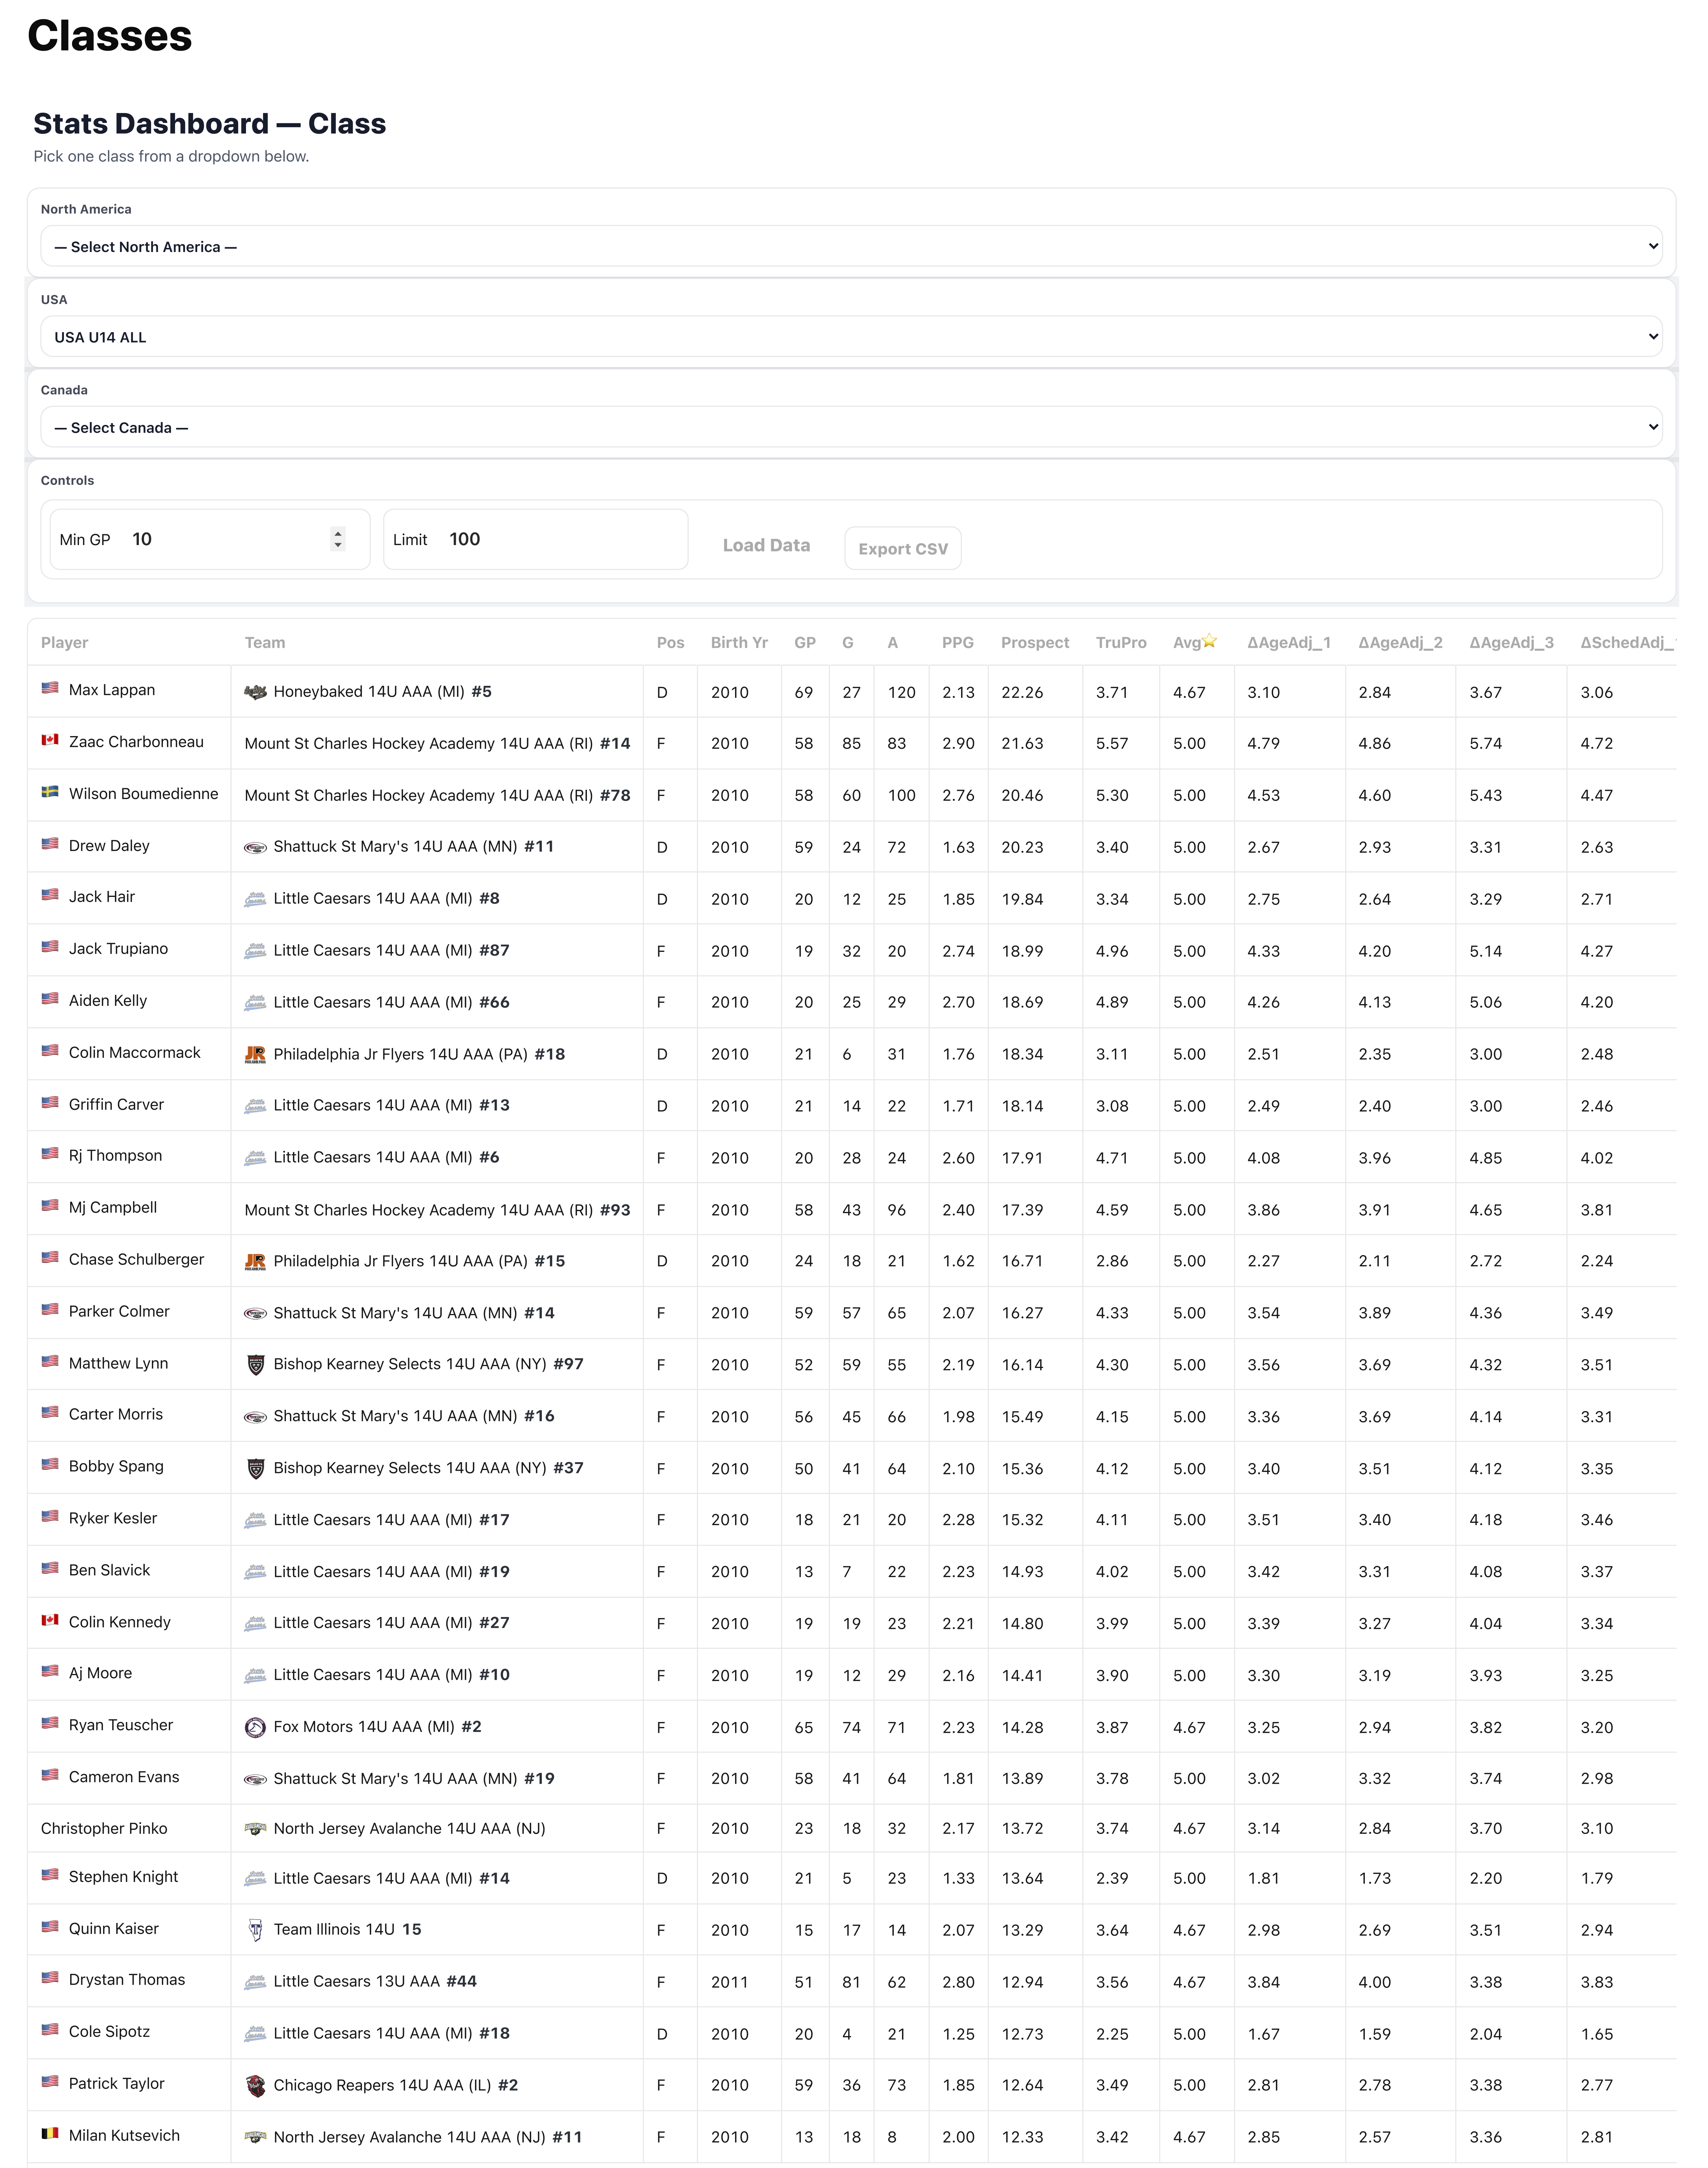Screen dimensions: 1708x2168
Task: Click the Min GP stepper arrows
Action: 338,539
